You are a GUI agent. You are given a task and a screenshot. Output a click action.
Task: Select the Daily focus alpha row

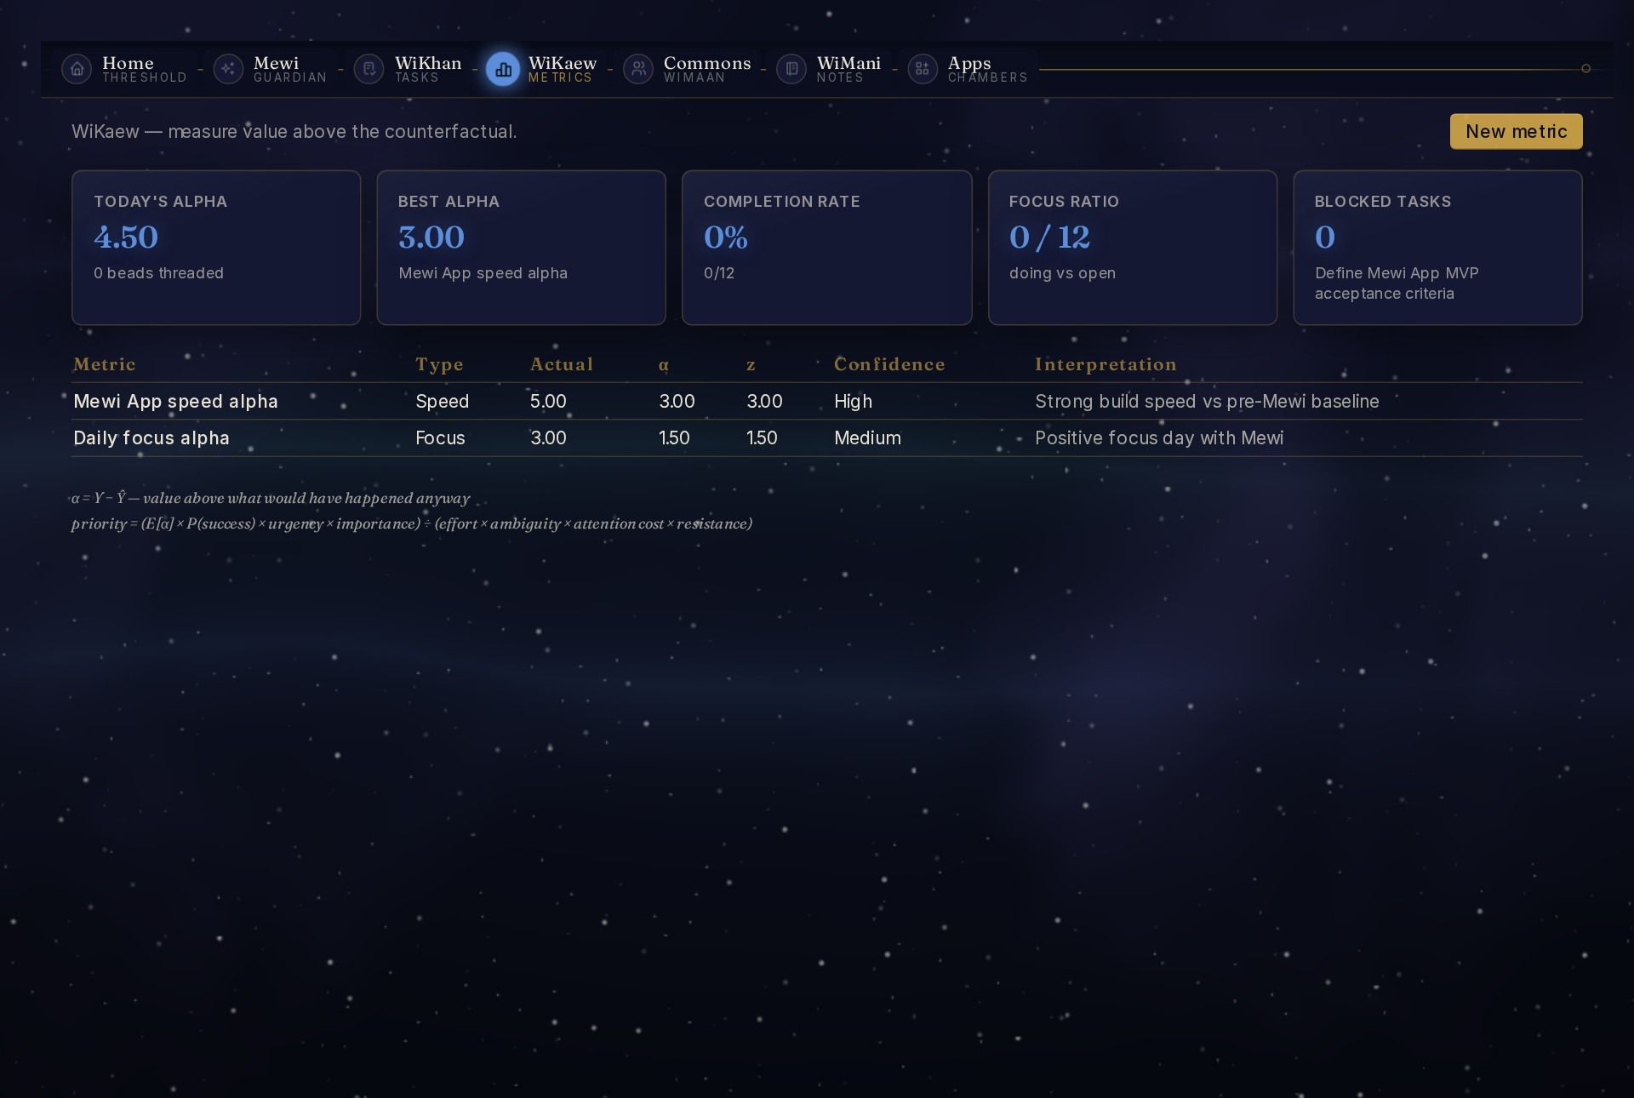827,437
